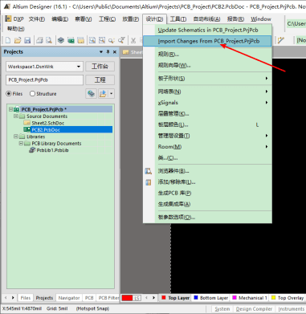Image resolution: width=306 pixels, height=314 pixels.
Task: Select the Files radio button
Action: click(x=9, y=94)
